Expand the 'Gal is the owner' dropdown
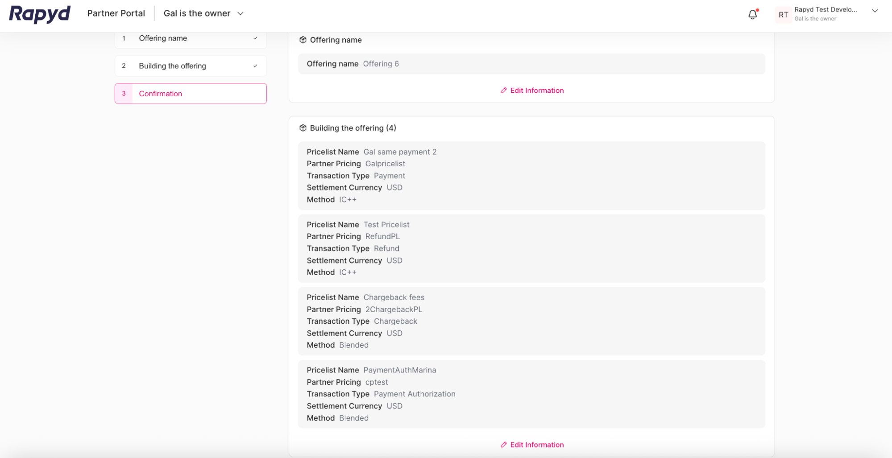 coord(241,13)
